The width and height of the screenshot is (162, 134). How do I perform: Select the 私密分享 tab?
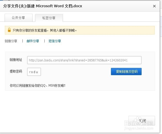coord(49,18)
